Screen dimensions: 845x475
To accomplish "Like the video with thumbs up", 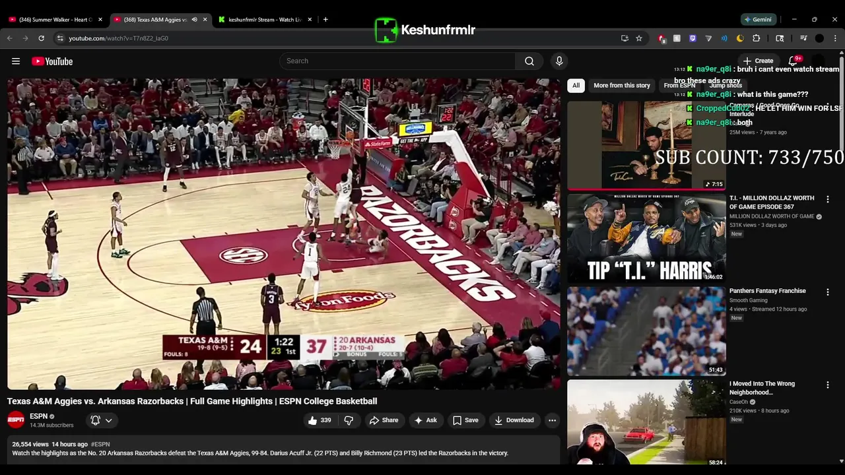I will [x=319, y=420].
